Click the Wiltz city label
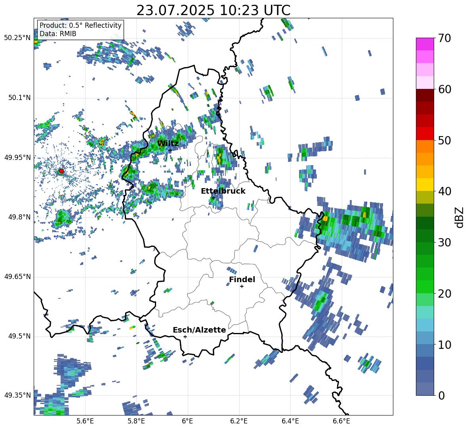Image resolution: width=469 pixels, height=429 pixels. [x=168, y=143]
